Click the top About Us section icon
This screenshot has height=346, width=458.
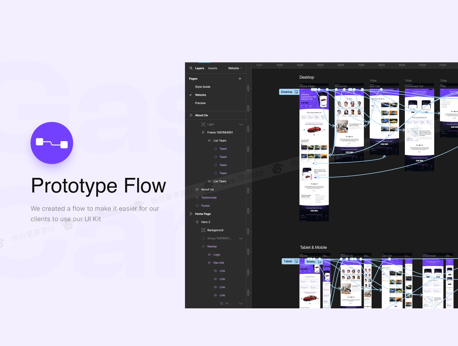pos(191,115)
